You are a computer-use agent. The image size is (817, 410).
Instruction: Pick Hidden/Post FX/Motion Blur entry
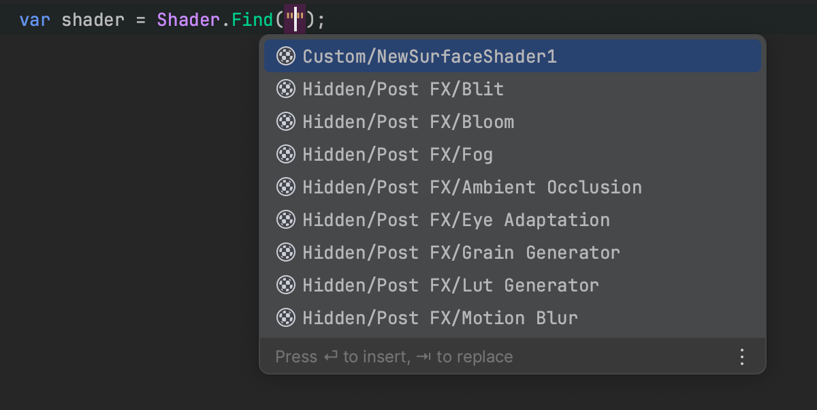tap(440, 318)
